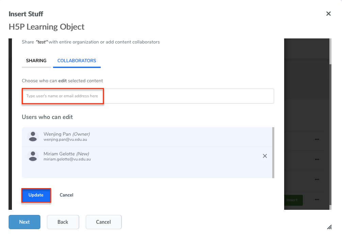Click the avatar icon of Wenjing Pan
342x237 pixels.
tap(33, 136)
